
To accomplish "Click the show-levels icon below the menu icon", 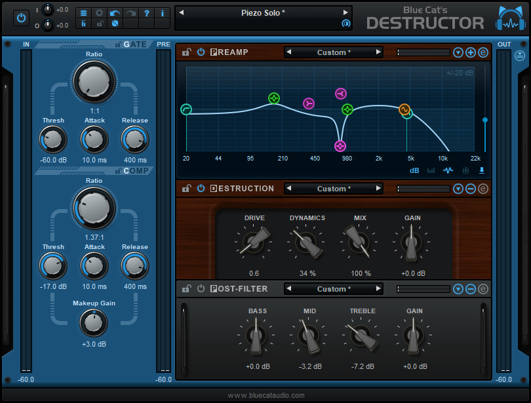I will click(x=83, y=24).
